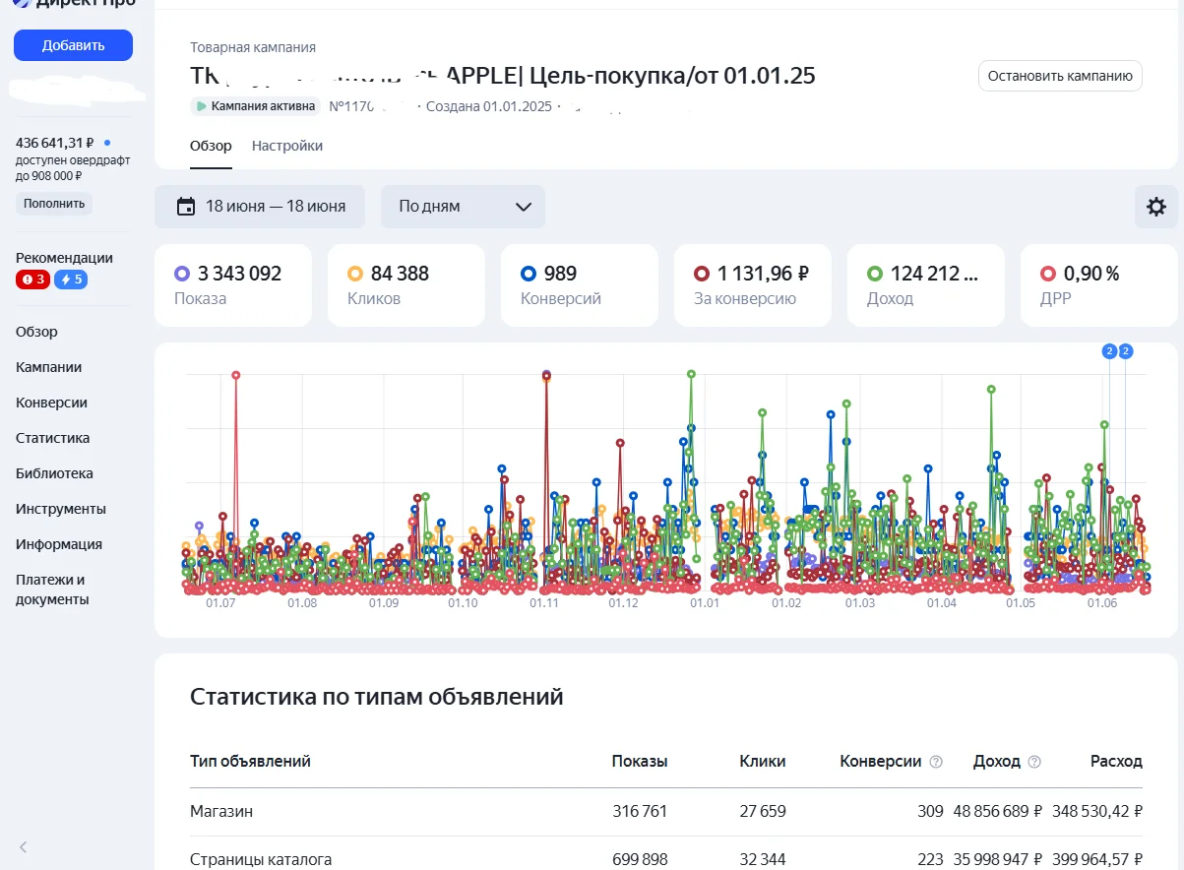
Task: Click help icon next to Доход column
Action: tap(1034, 762)
